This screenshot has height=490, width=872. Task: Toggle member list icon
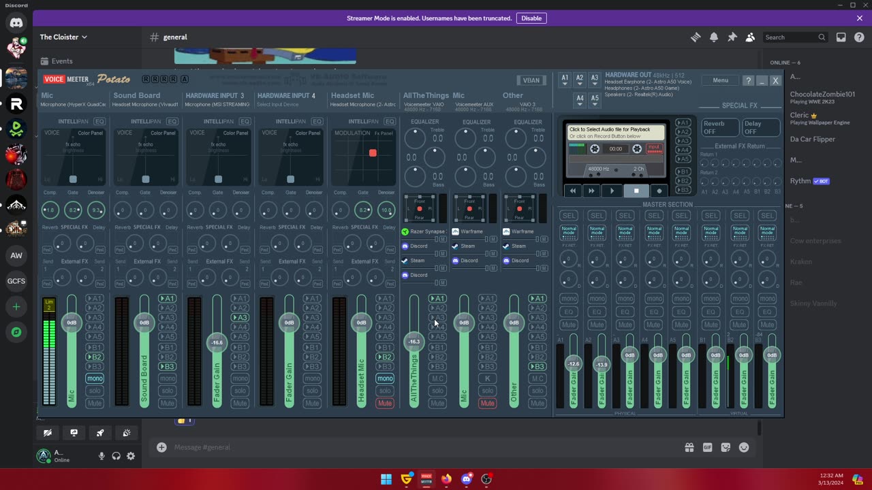750,37
